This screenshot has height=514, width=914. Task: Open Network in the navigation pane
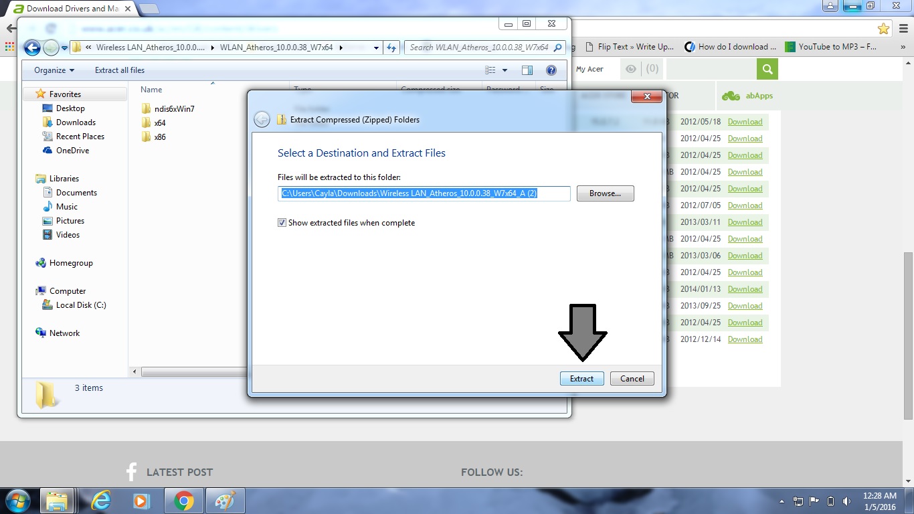coord(58,333)
